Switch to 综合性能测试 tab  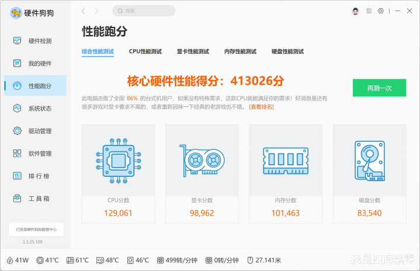[x=98, y=51]
